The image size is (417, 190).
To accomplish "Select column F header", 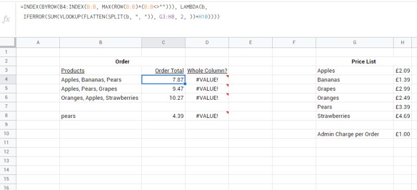I will (x=294, y=42).
